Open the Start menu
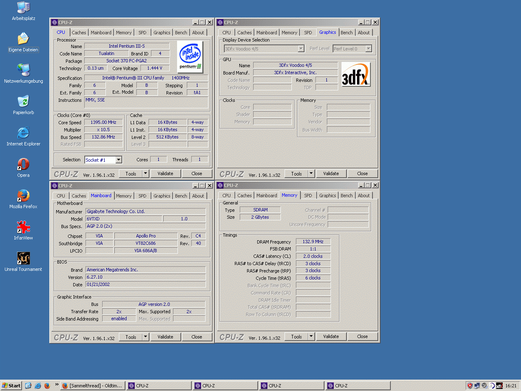This screenshot has height=391, width=521. tap(11, 386)
